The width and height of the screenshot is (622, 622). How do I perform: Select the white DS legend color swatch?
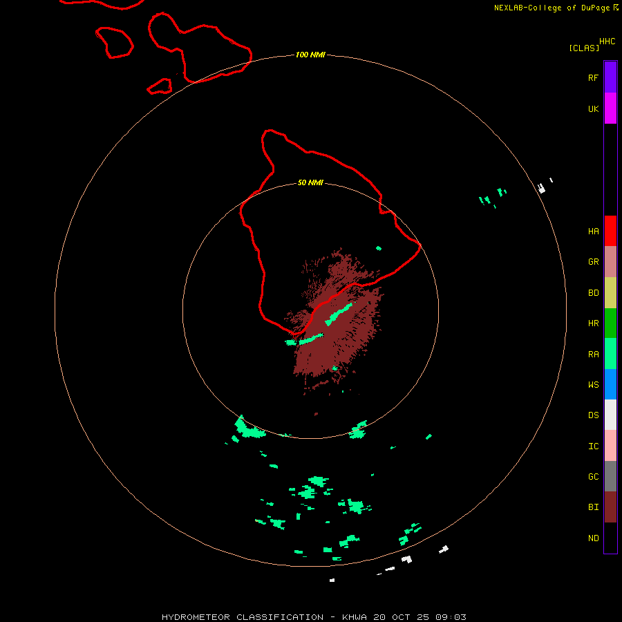pyautogui.click(x=610, y=415)
